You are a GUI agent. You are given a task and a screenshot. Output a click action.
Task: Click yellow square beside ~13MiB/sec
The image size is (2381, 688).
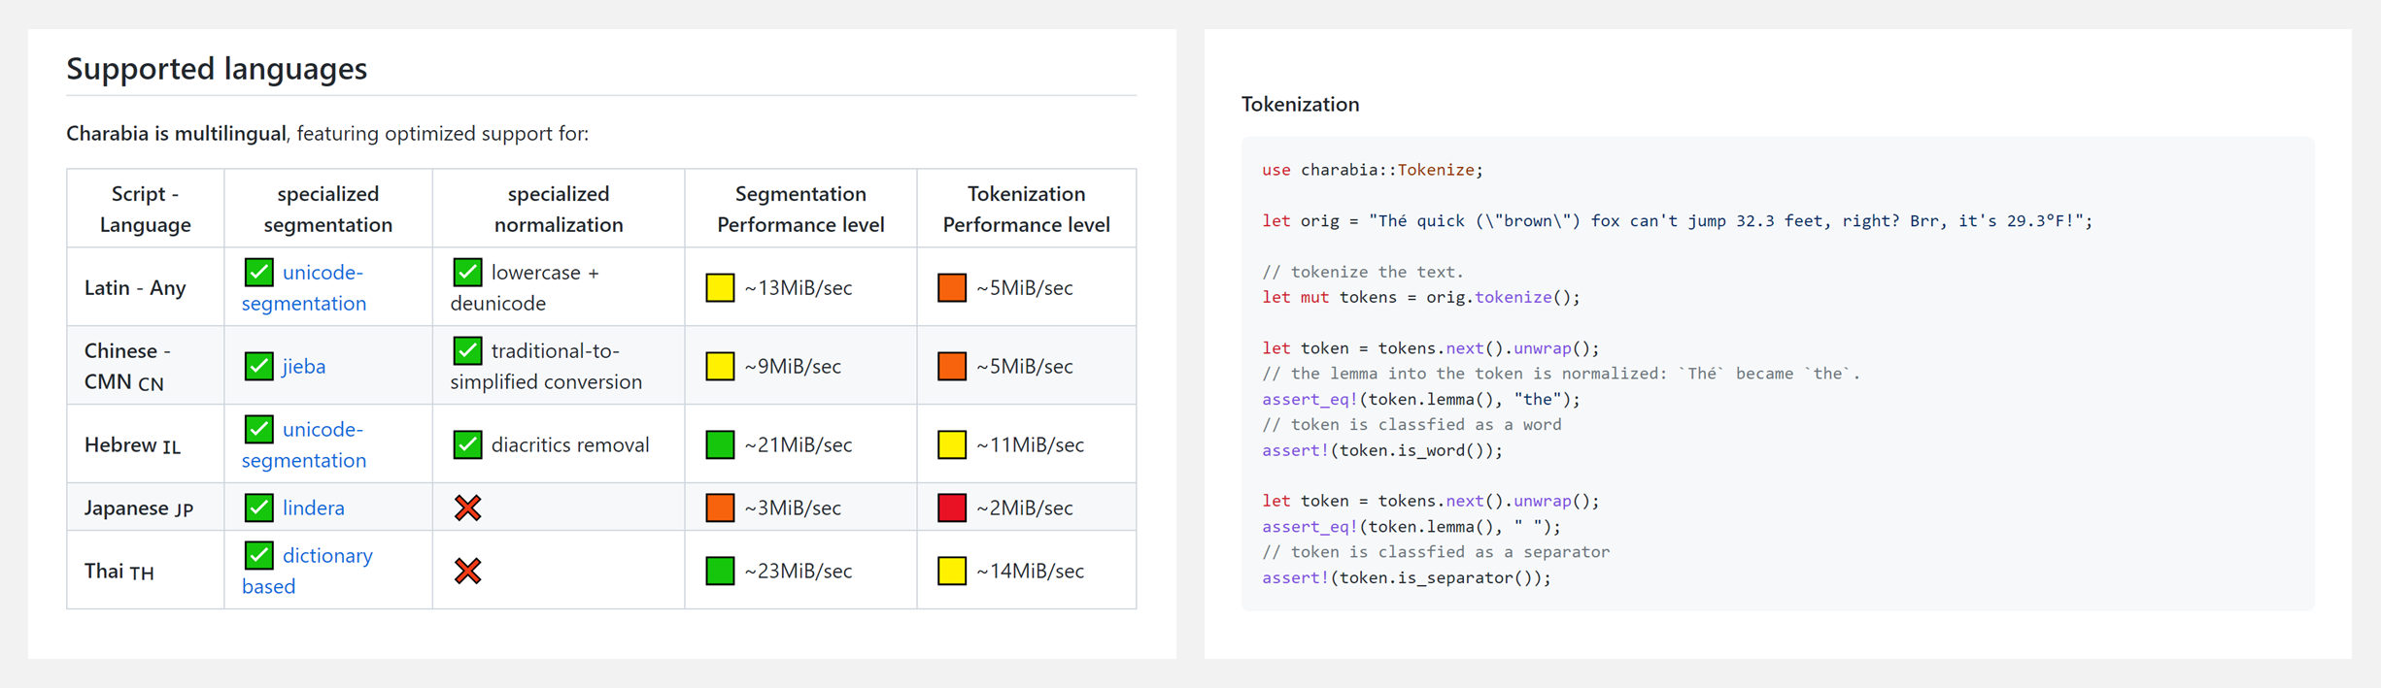click(x=720, y=287)
